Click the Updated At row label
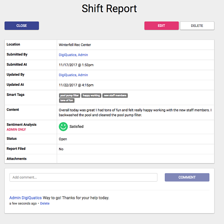Viewport: 224px width, 224px height. pos(15,85)
